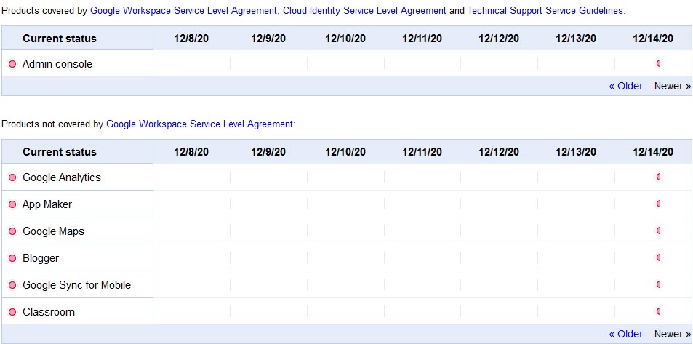Viewport: 693px width, 344px height.
Task: Click the 12/14/20 outage icon in Google Analytics row
Action: pyautogui.click(x=659, y=177)
